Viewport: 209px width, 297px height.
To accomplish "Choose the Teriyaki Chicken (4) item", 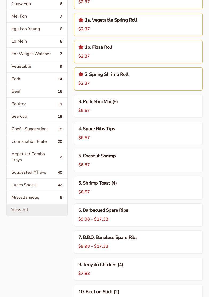I will click(x=138, y=269).
